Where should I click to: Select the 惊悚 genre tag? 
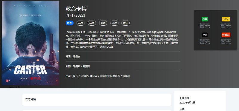pyautogui.click(x=125, y=23)
